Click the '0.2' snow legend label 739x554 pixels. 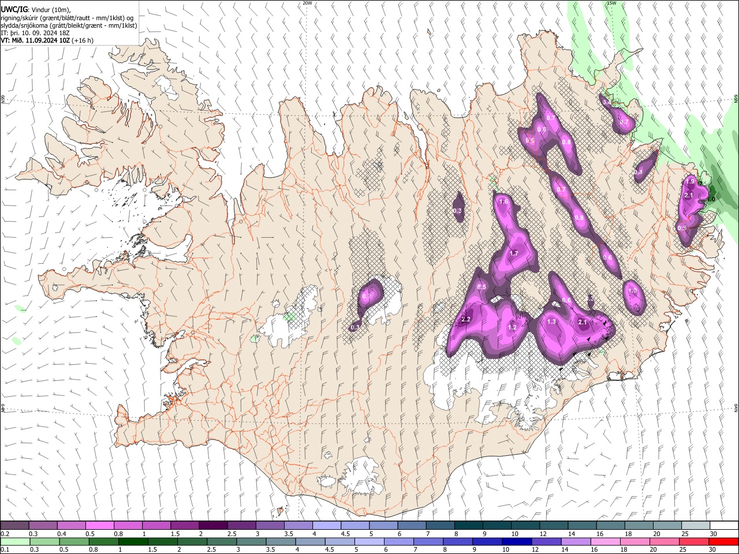pyautogui.click(x=5, y=534)
